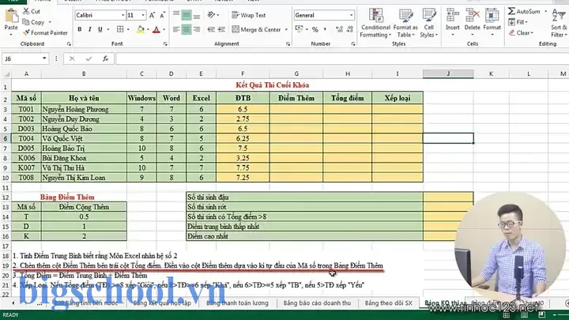
Task: Open the font color dropdown arrow
Action: pos(164,29)
